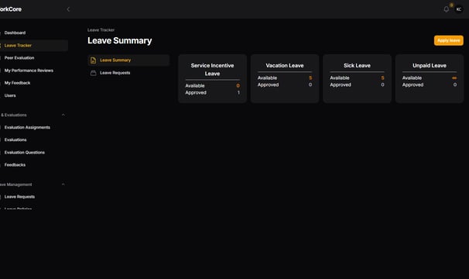
Task: Click the Leave Tracker breadcrumb text
Action: tap(101, 30)
